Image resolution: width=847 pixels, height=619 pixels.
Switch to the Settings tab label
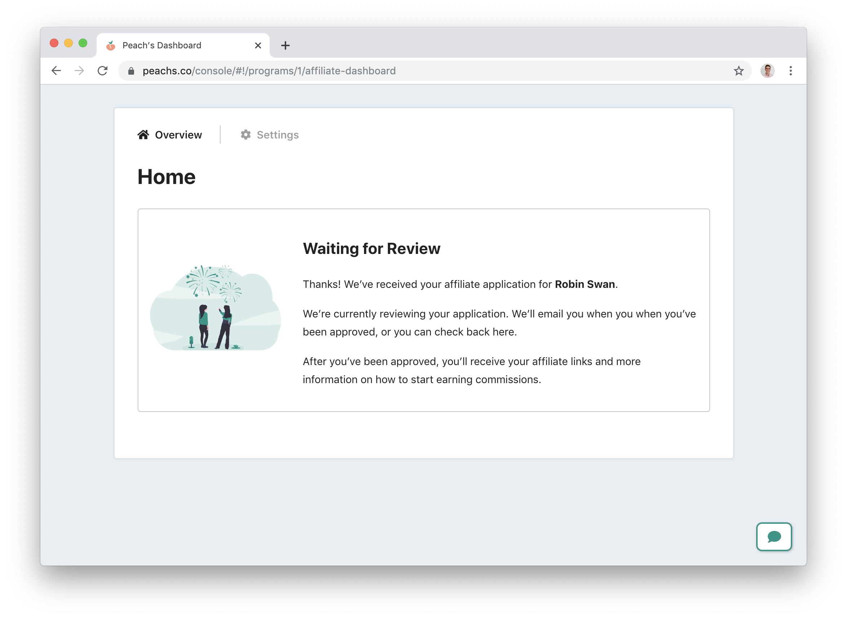[277, 135]
